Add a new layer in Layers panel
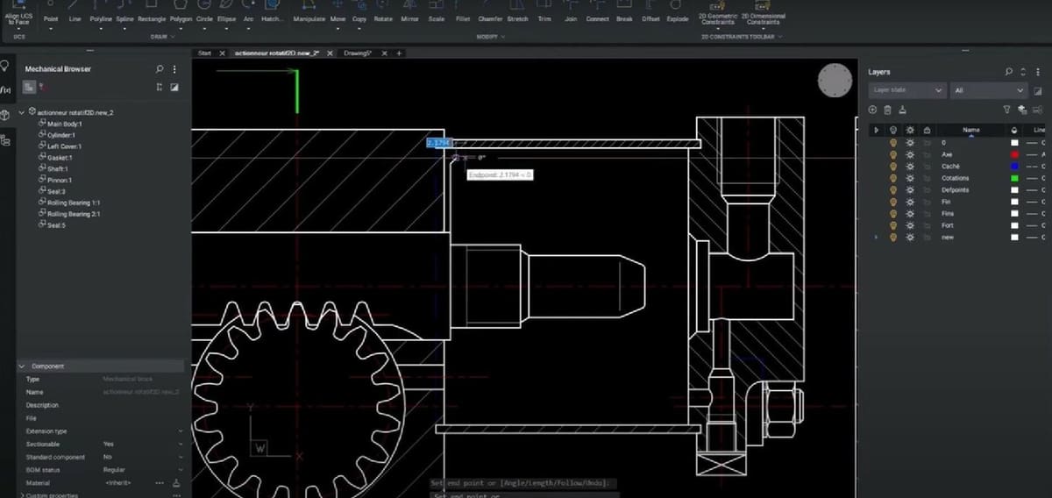This screenshot has width=1052, height=498. [872, 110]
